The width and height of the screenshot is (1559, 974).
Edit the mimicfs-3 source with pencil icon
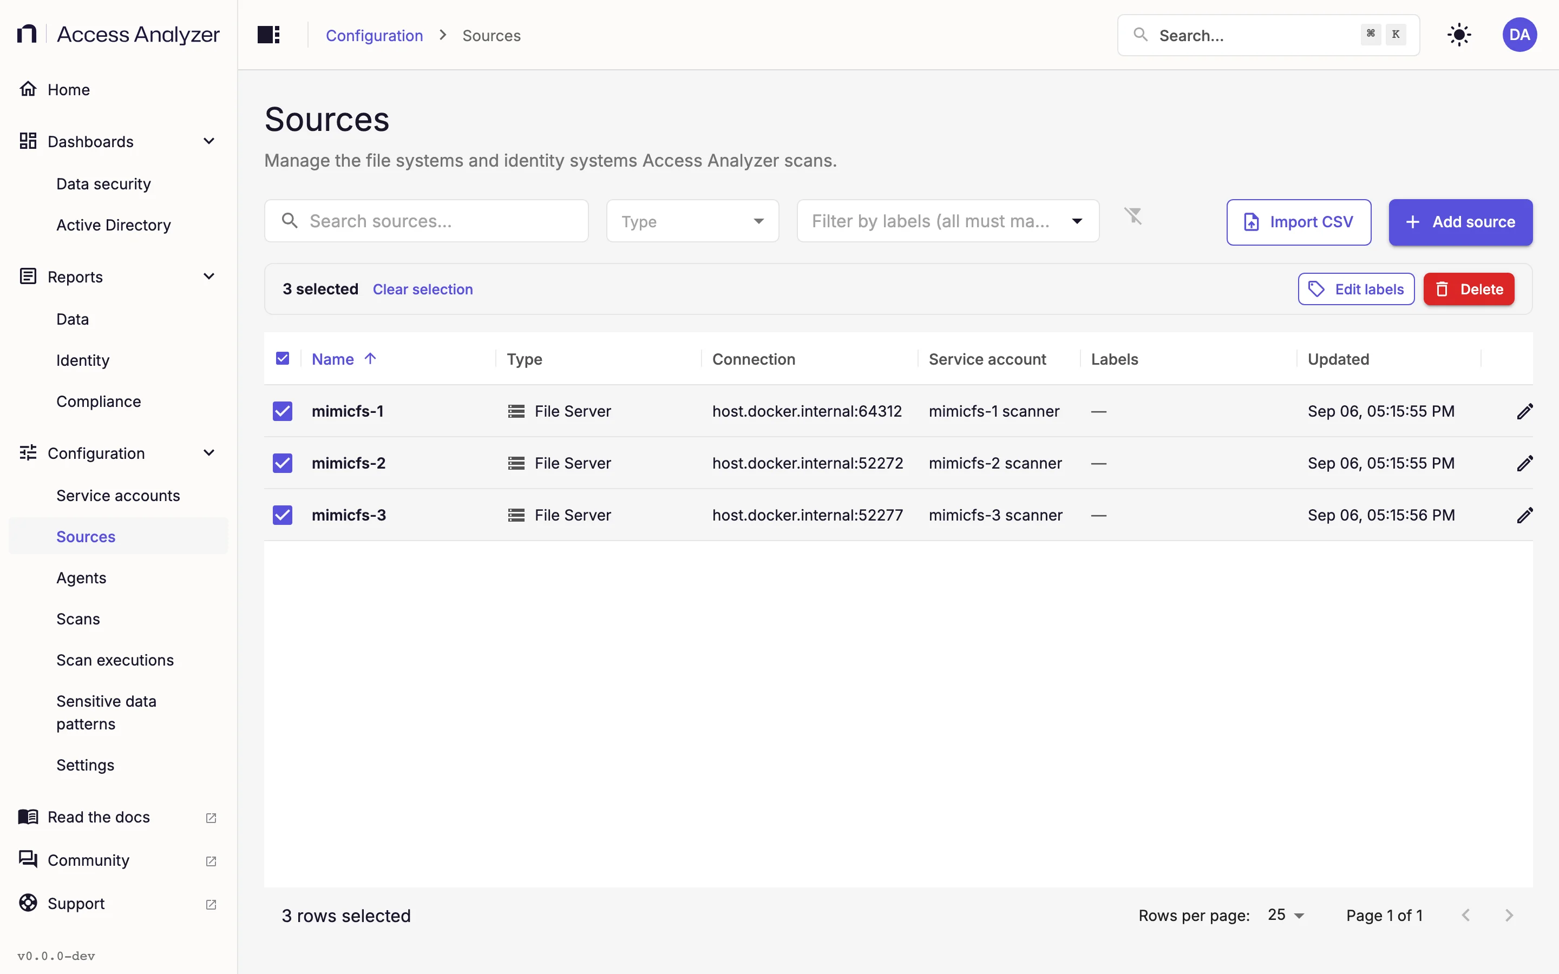coord(1524,515)
